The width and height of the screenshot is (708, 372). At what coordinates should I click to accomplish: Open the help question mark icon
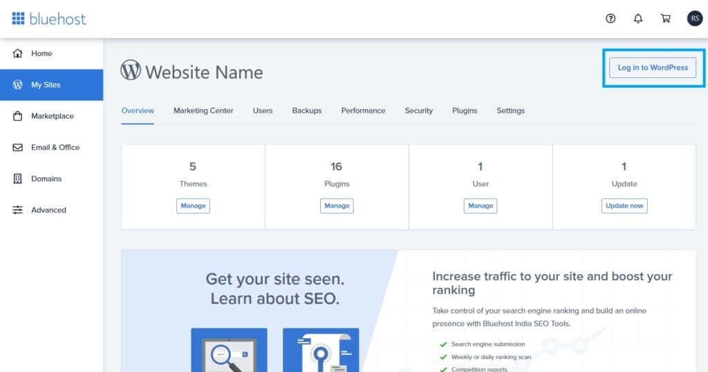(x=611, y=19)
